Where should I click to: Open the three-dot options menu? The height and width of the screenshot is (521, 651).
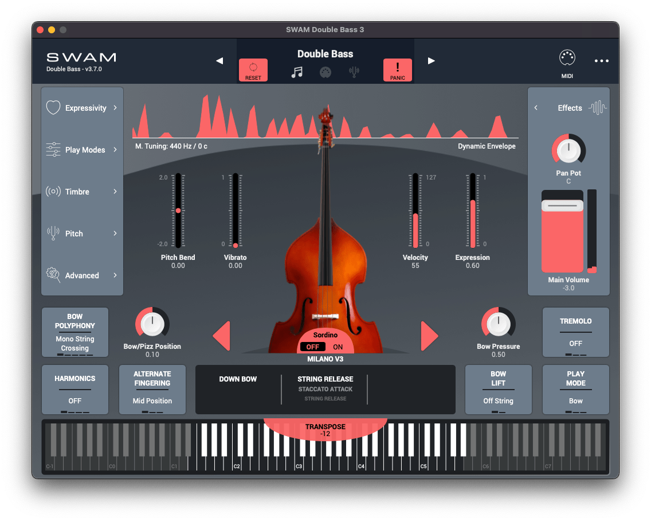click(601, 59)
